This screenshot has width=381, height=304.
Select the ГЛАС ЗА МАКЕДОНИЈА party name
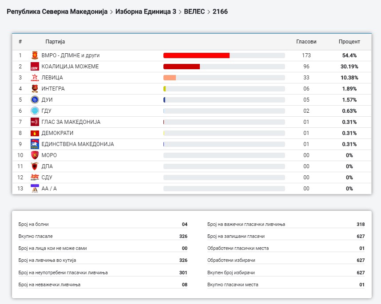coord(71,122)
